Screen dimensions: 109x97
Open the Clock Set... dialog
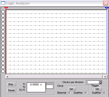pos(72,89)
